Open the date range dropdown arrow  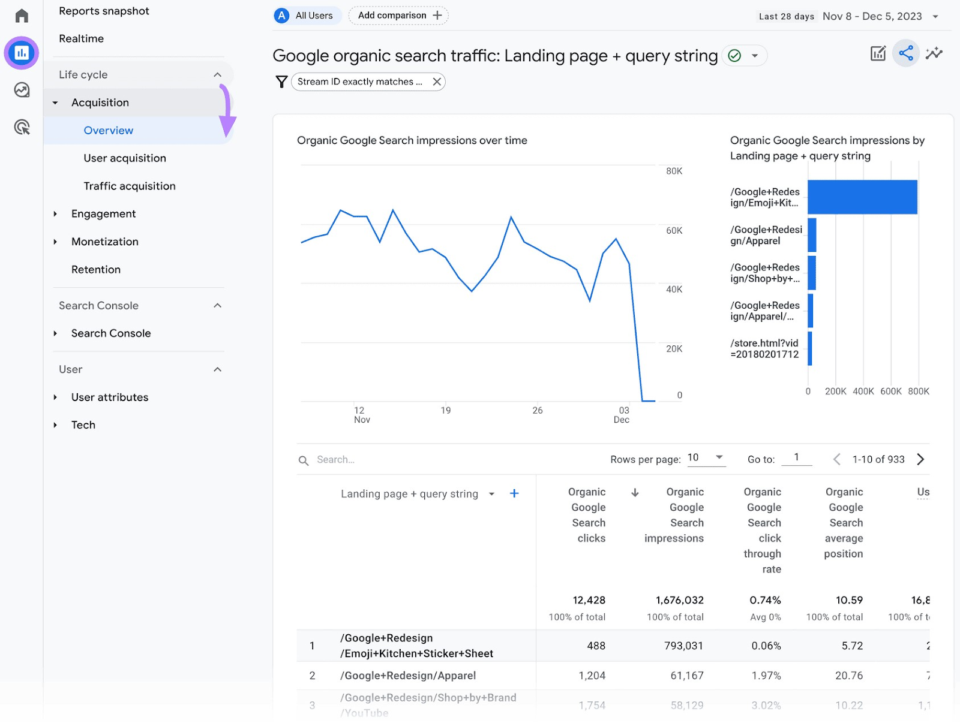(x=935, y=17)
